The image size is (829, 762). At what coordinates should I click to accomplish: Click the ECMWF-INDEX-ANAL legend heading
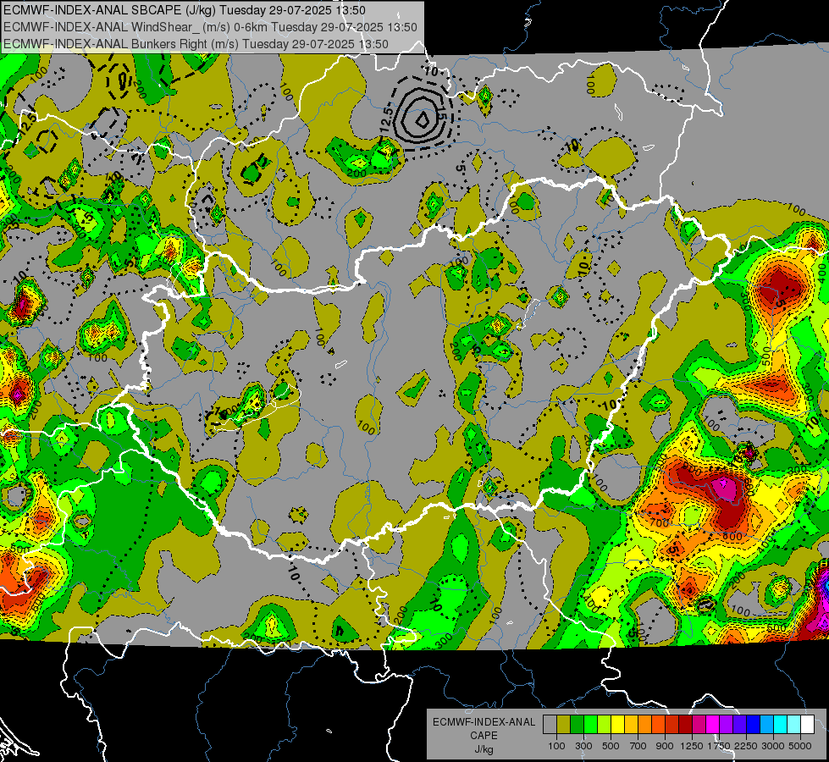484,722
